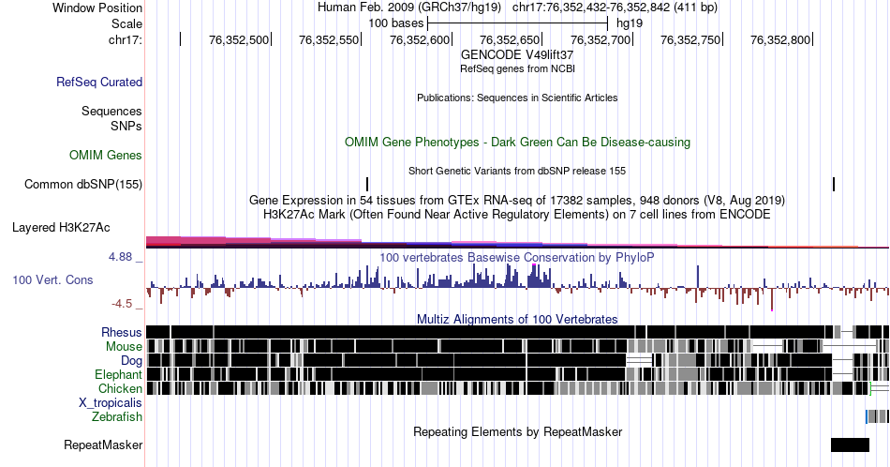Click the Zebrafish alignment block
Image resolution: width=890 pixels, height=467 pixels.
point(878,416)
